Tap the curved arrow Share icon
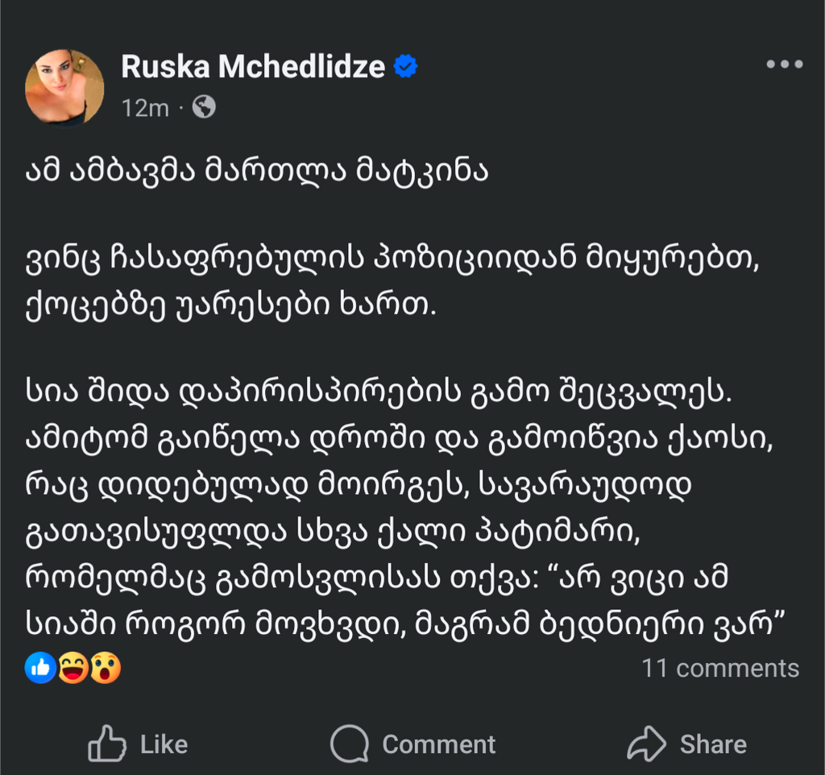The height and width of the screenshot is (775, 825). (646, 744)
